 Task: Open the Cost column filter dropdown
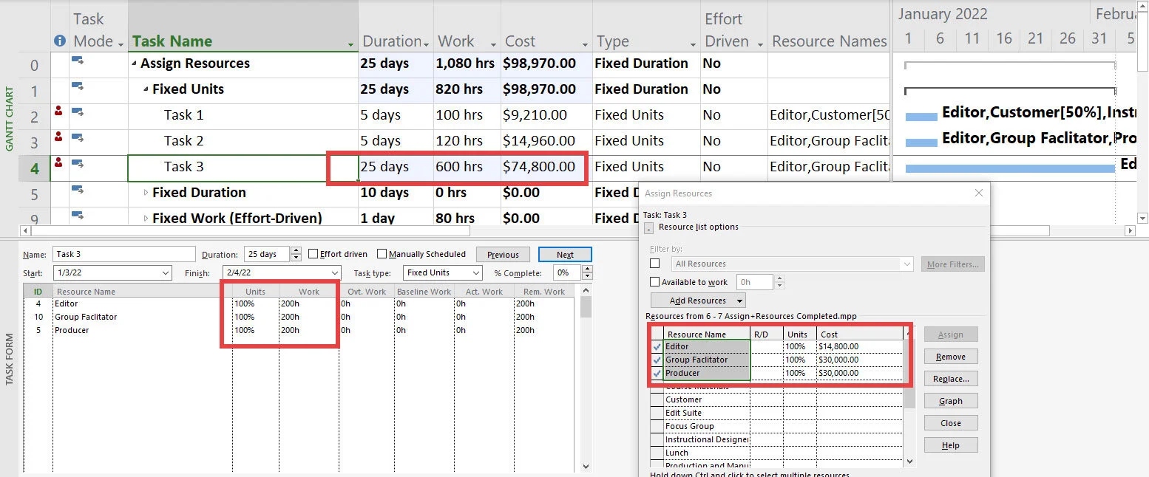click(585, 45)
